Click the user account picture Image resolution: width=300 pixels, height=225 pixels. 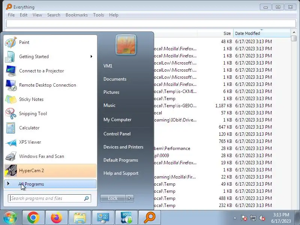click(x=126, y=45)
